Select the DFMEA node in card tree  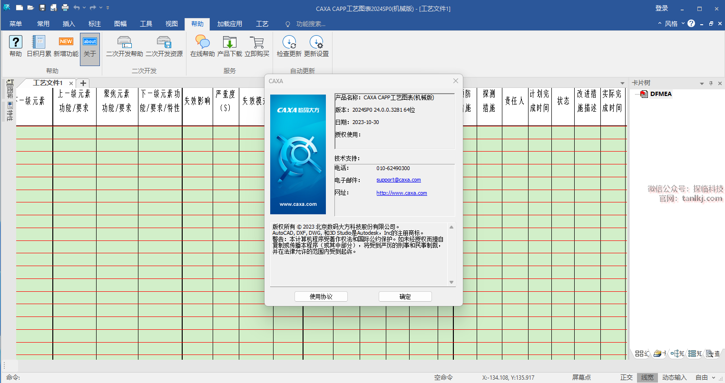[661, 94]
